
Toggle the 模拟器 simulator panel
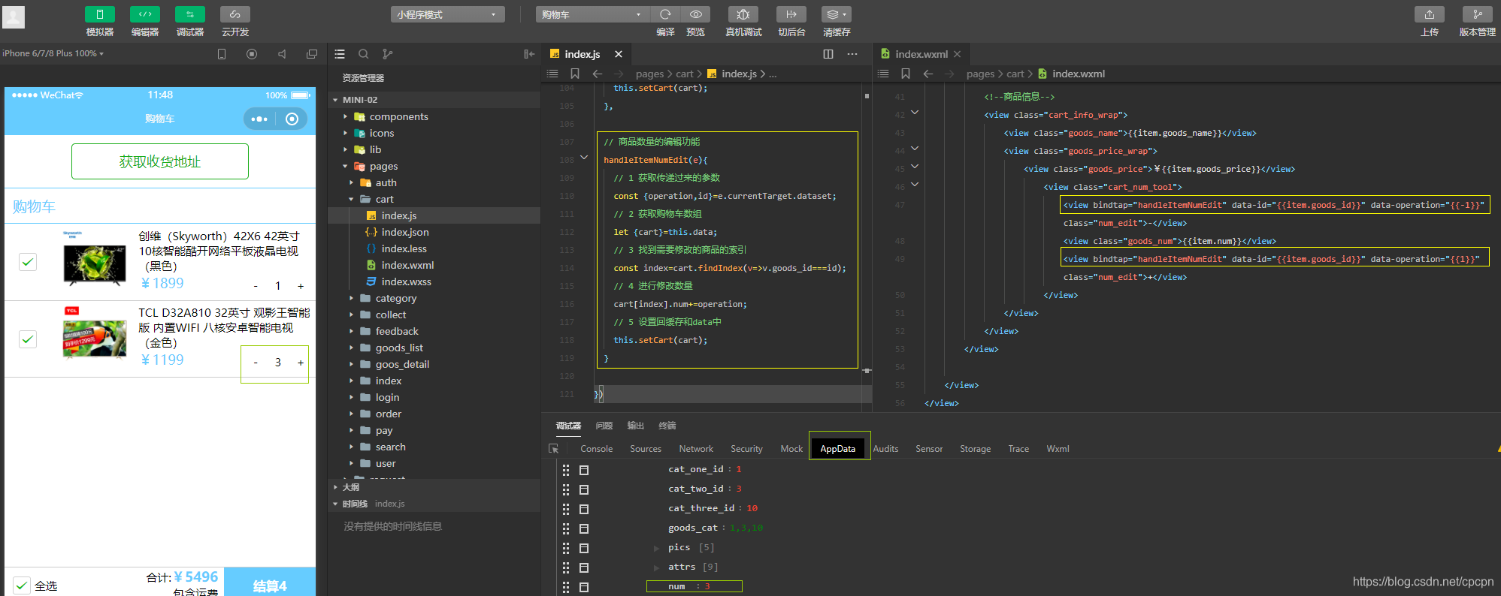coord(100,14)
